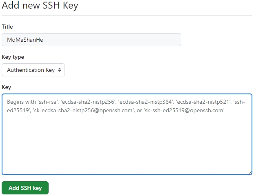The height and width of the screenshot is (196, 254).
Task: Click the 'Authentication Key' text in selector
Action: click(x=31, y=70)
